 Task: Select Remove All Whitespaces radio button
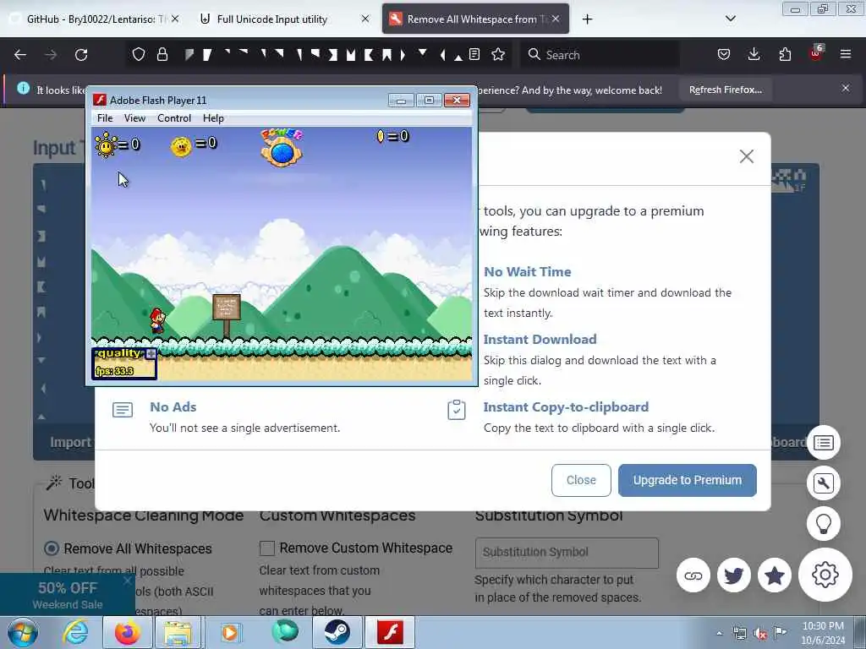click(x=52, y=548)
